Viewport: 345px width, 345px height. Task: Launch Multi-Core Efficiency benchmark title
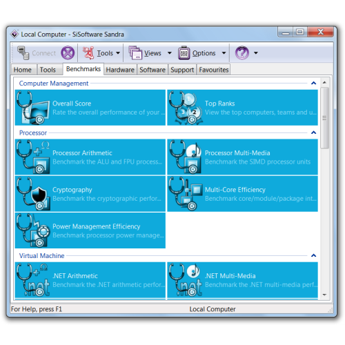coord(235,190)
